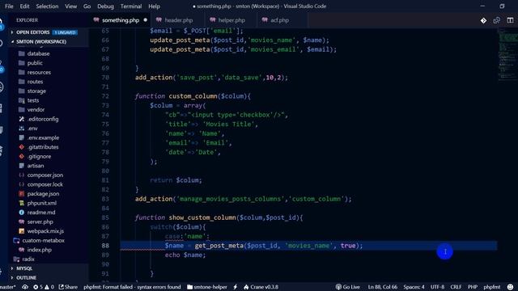Screen dimensions: 518x291
Task: Click the smtone-helper folder status item
Action: tap(207, 287)
